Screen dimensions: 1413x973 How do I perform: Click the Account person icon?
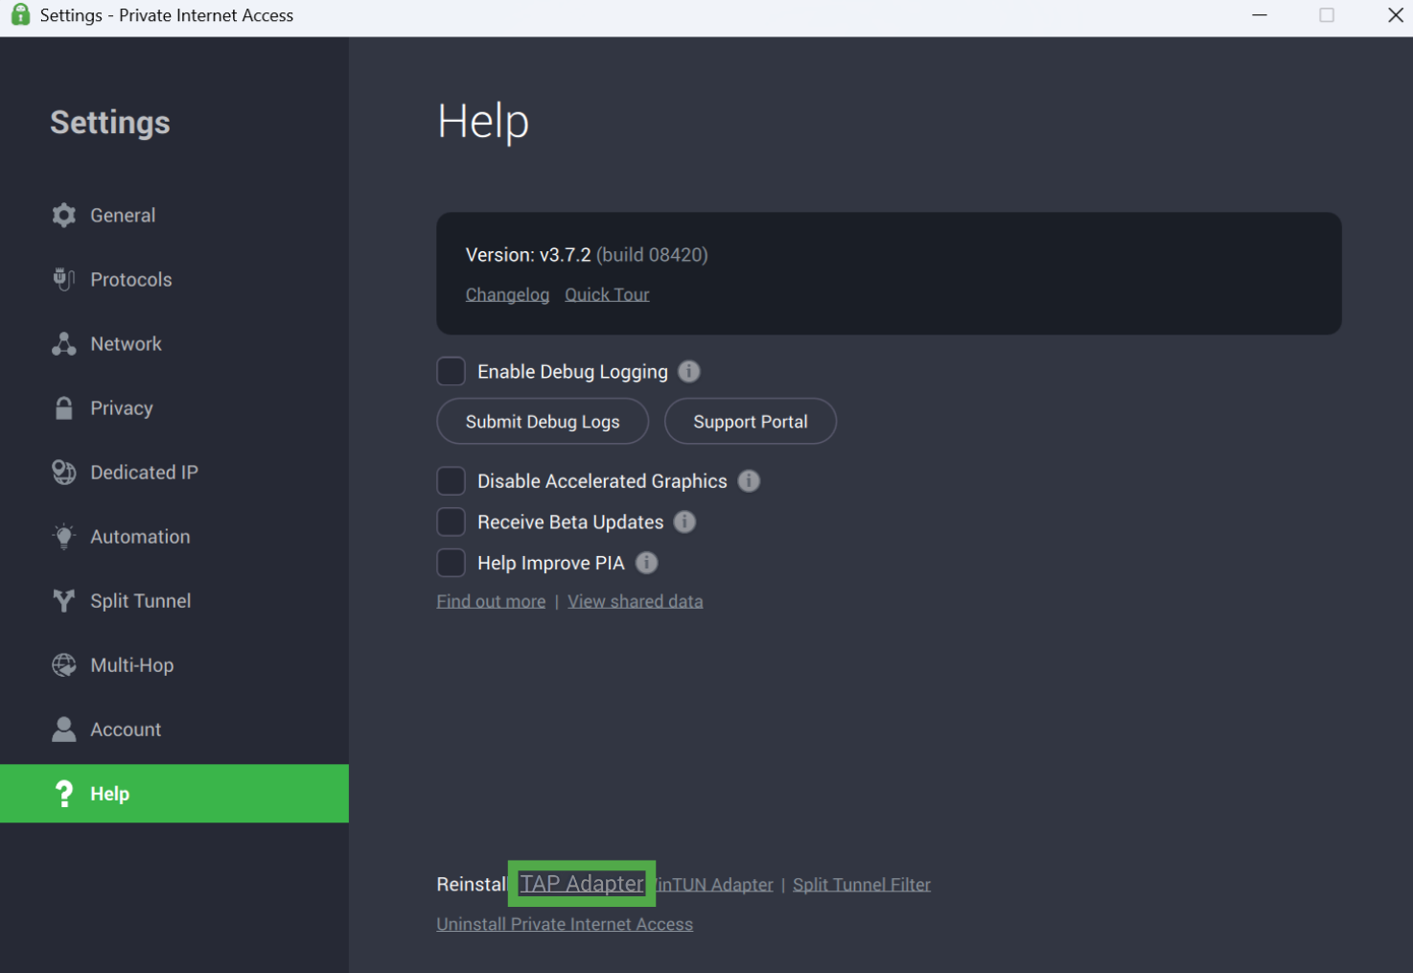[x=64, y=730]
